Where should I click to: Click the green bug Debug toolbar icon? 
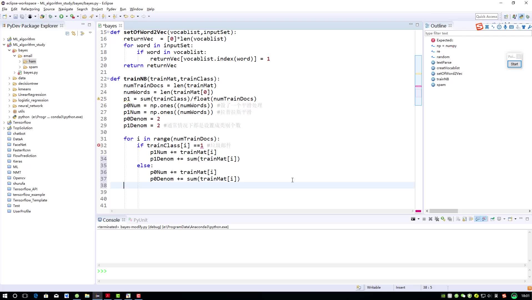click(50, 17)
